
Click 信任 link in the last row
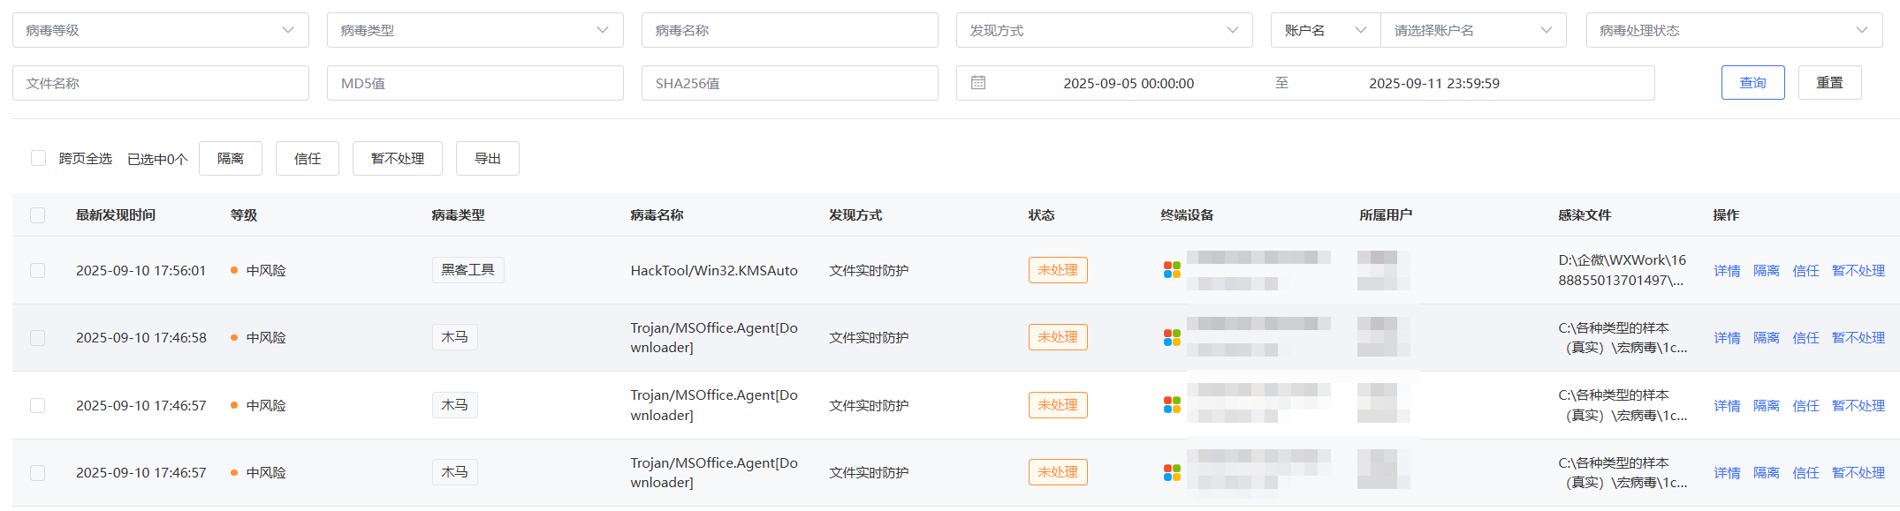click(1805, 473)
